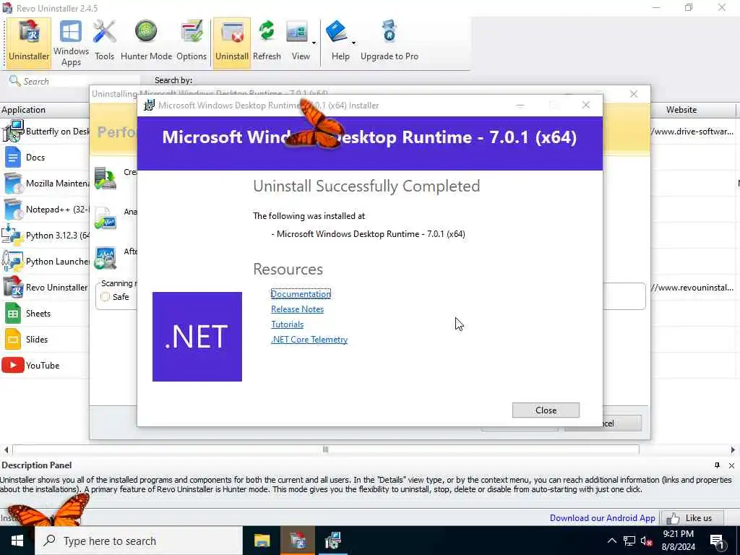
Task: Switch to Revo Uninstaller taskbar icon
Action: click(298, 541)
